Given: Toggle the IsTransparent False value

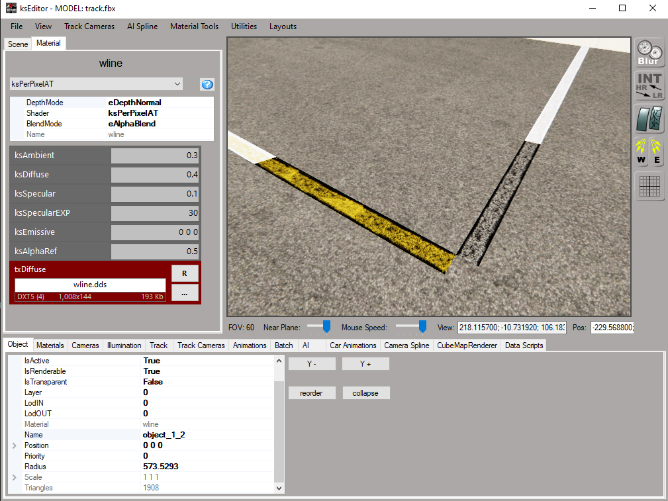Looking at the screenshot, I should point(153,382).
